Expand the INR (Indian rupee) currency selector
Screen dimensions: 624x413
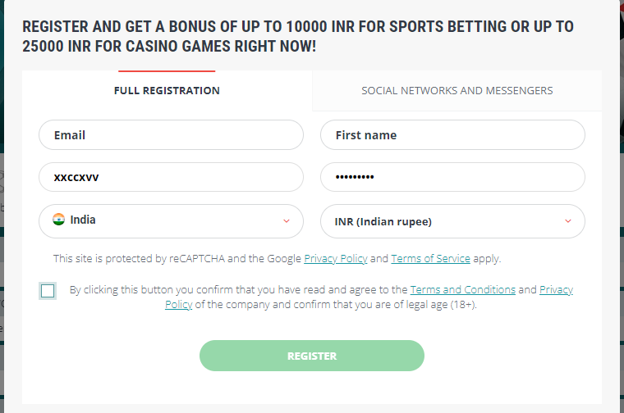pos(452,221)
